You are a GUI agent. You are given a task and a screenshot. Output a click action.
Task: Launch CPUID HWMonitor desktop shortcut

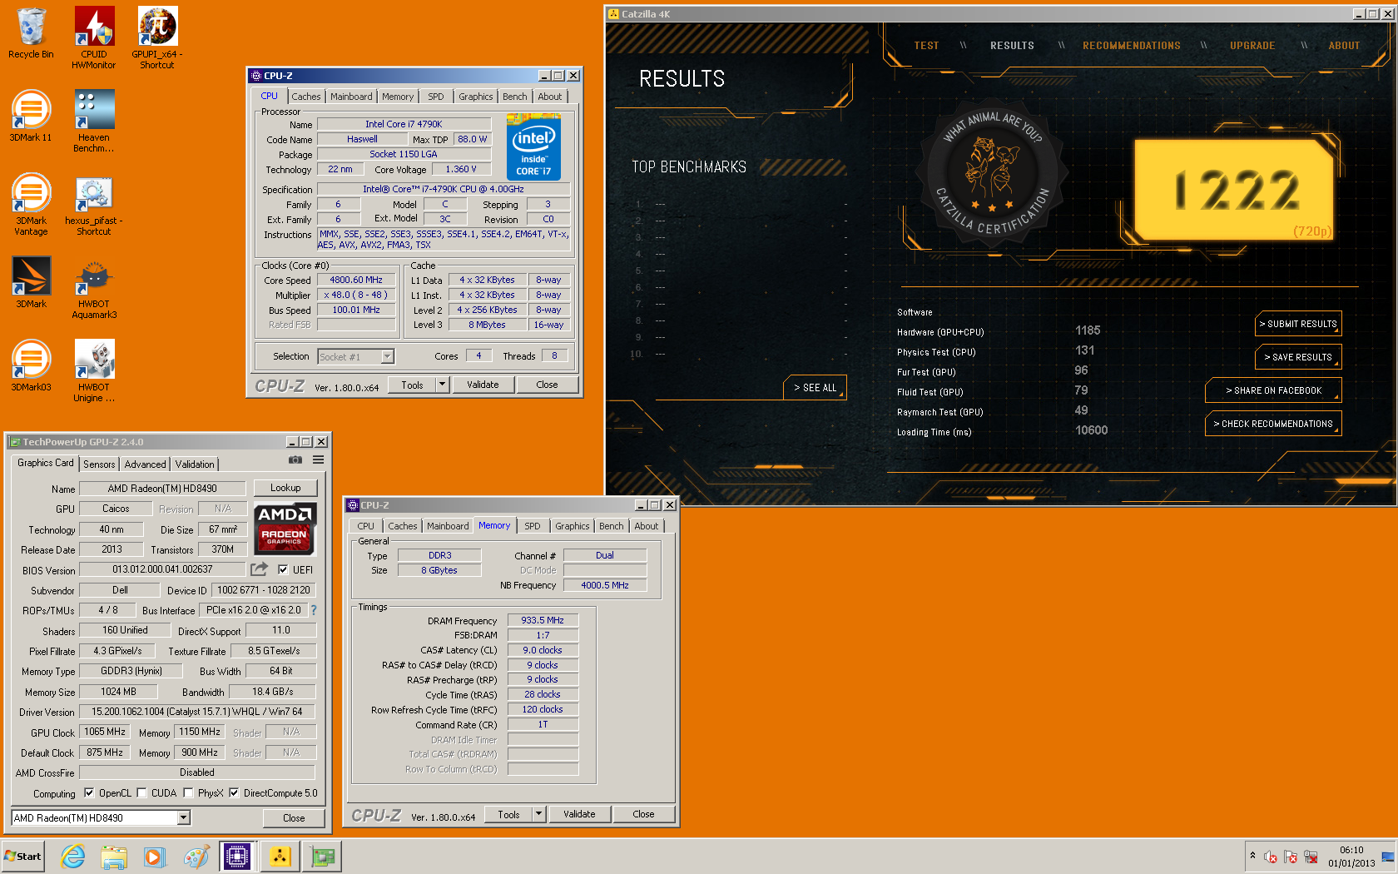tap(94, 37)
